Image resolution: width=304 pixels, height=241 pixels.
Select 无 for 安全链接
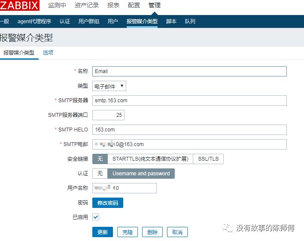[100, 159]
